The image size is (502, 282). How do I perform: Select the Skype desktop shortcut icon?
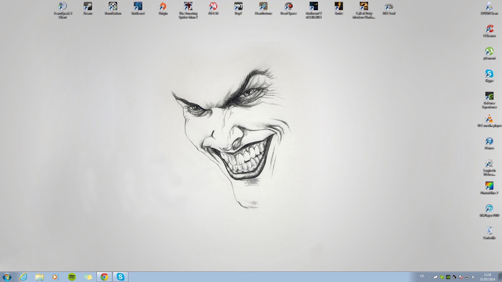[x=489, y=76]
